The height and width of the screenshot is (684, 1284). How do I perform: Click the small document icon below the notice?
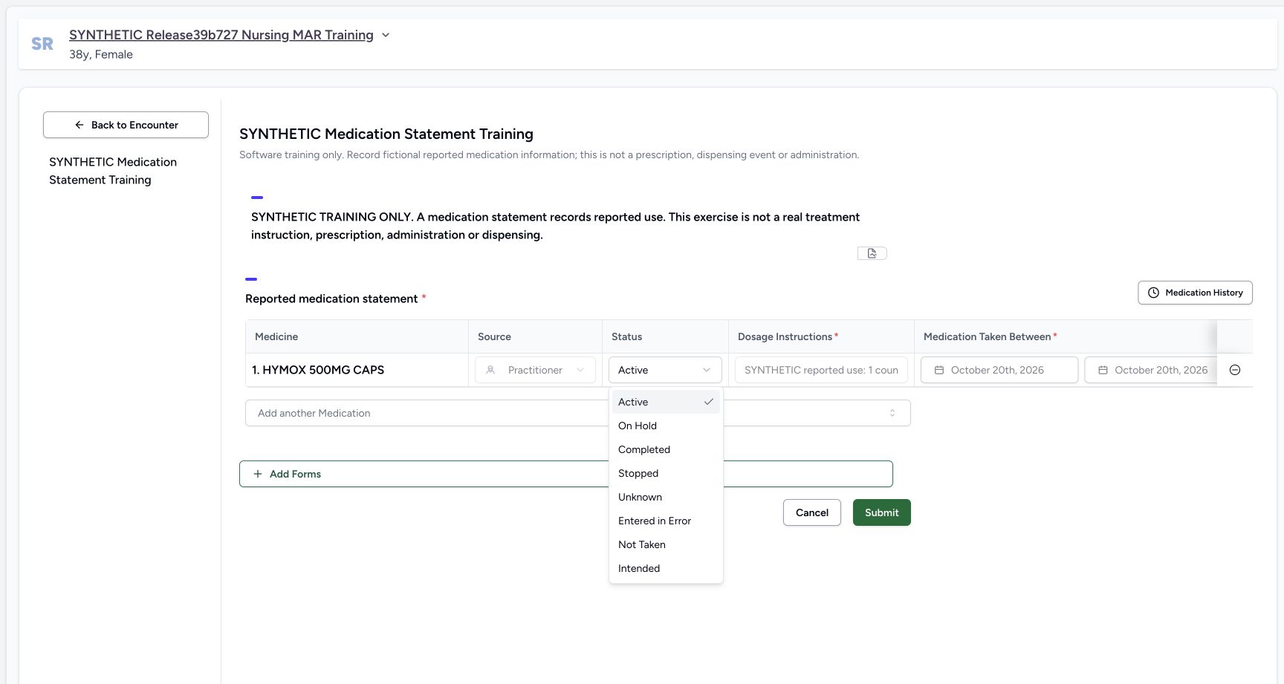872,253
